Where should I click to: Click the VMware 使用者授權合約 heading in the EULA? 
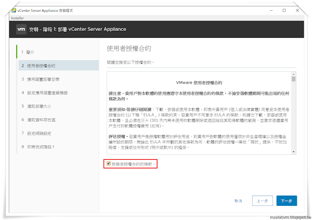click(x=199, y=83)
